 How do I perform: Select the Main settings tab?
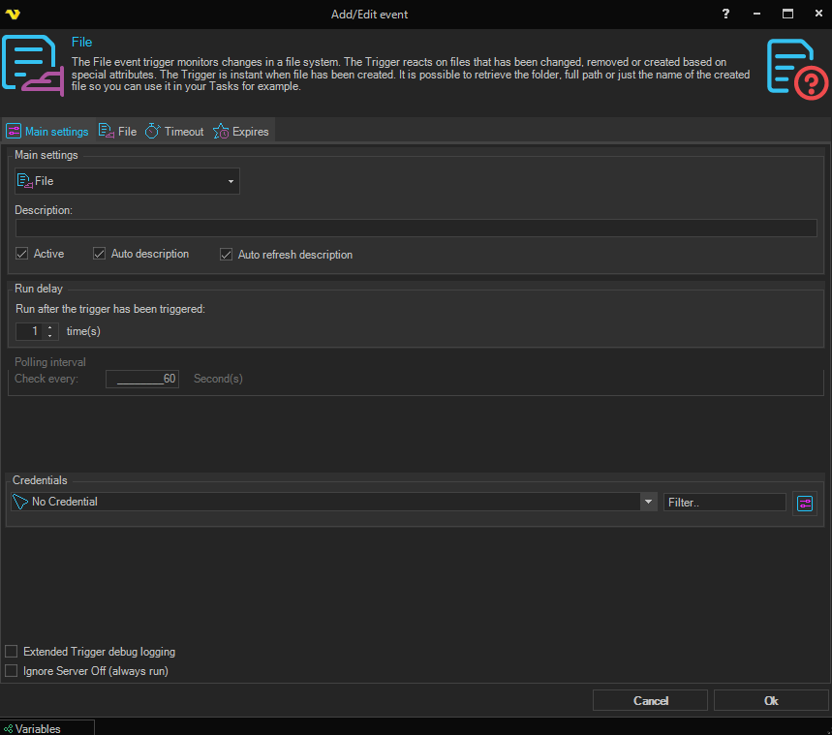pyautogui.click(x=47, y=132)
